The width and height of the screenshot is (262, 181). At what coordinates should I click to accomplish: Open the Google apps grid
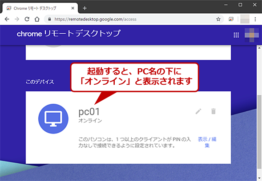(236, 35)
